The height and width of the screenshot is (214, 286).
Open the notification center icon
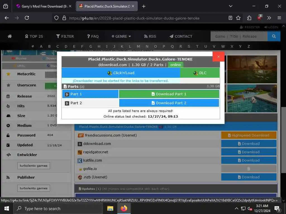pyautogui.click(x=277, y=209)
